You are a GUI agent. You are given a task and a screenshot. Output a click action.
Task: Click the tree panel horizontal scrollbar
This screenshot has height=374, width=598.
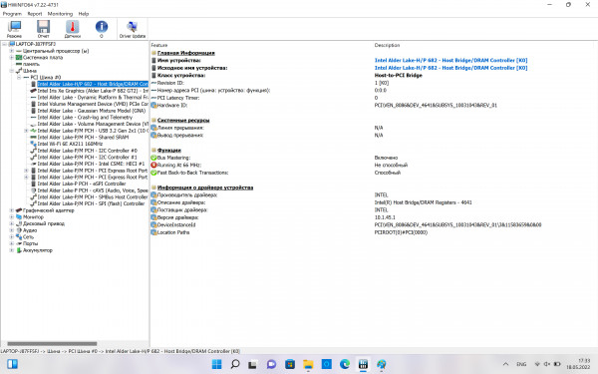(x=52, y=343)
